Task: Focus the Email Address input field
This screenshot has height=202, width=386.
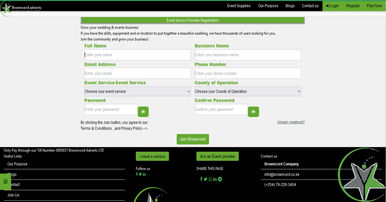Action: 138,73
